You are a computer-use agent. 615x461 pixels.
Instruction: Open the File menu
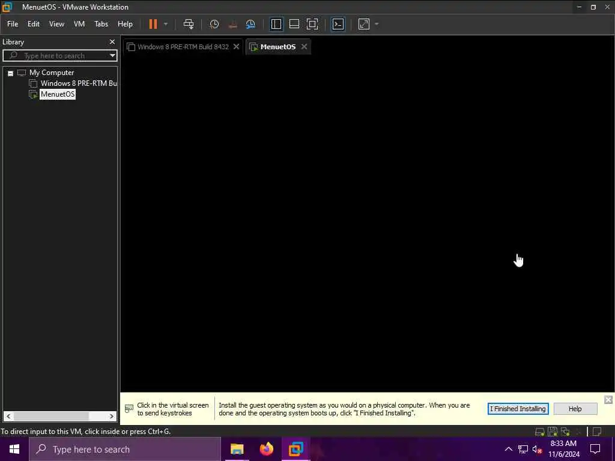pyautogui.click(x=13, y=24)
